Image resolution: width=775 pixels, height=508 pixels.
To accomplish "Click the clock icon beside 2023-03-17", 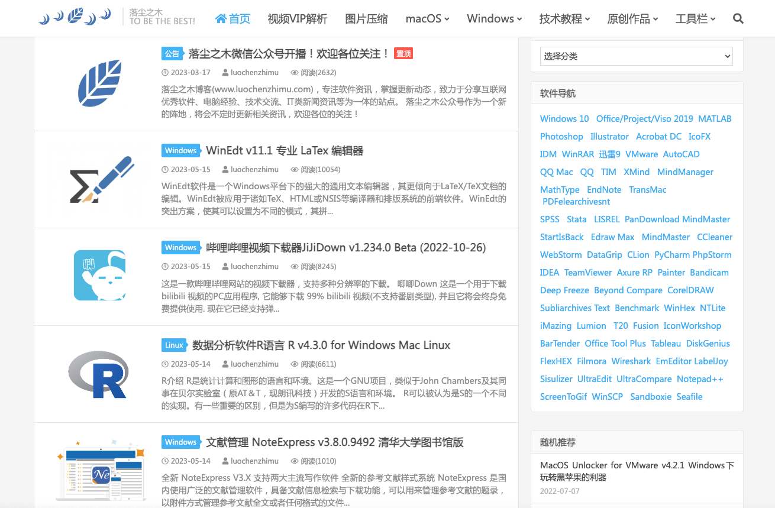I will tap(164, 73).
